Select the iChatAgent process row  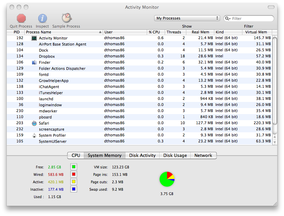pos(139,87)
